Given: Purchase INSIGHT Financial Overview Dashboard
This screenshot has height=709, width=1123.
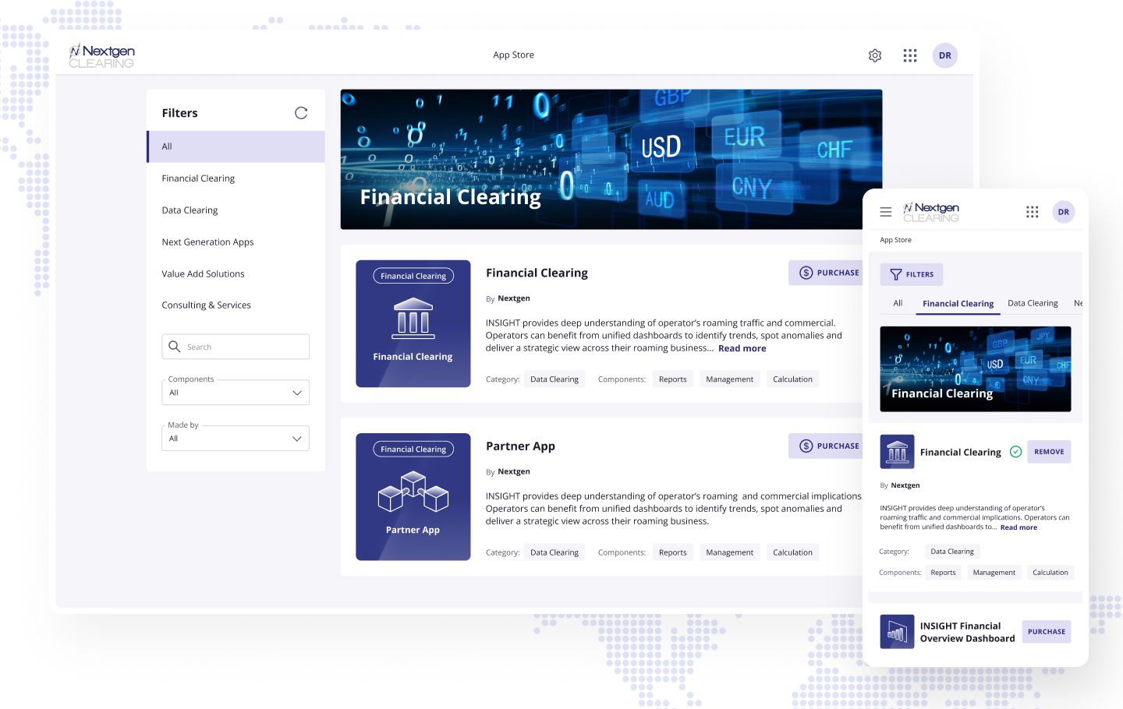Looking at the screenshot, I should click(1047, 632).
